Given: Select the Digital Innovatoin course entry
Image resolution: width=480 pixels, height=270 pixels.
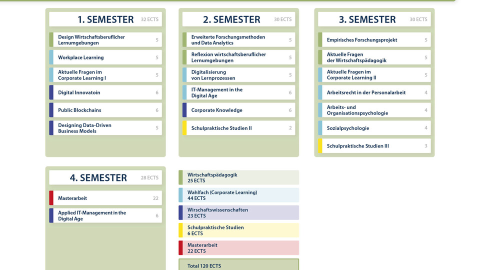Looking at the screenshot, I should coord(105,92).
